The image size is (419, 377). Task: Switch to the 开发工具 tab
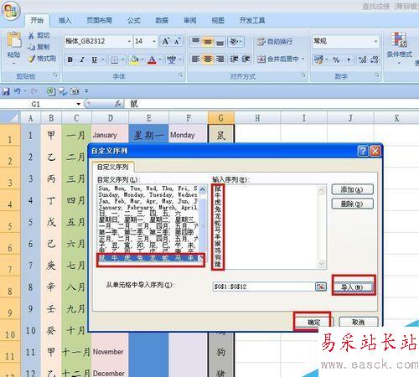tap(252, 20)
